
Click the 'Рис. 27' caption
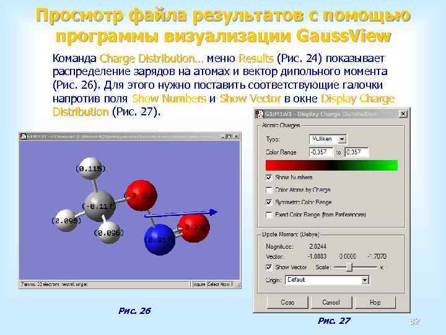tap(334, 321)
